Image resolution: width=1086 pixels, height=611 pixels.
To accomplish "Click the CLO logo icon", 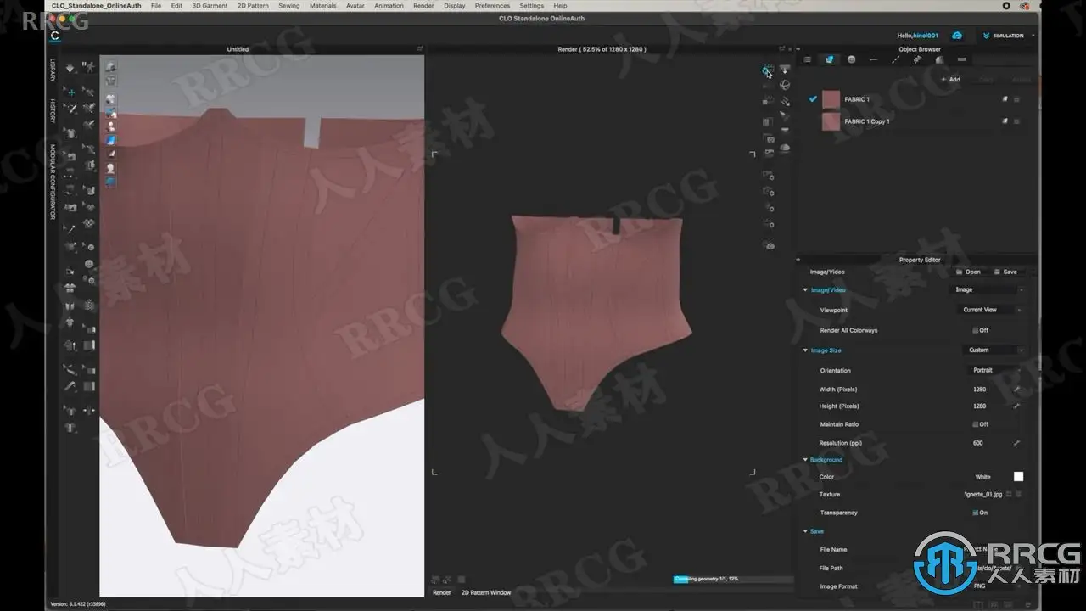I will pos(55,36).
